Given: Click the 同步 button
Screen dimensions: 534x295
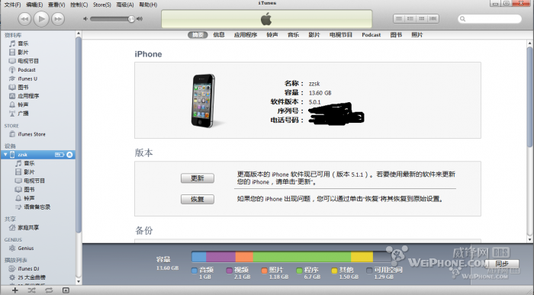Looking at the screenshot, I should (x=502, y=264).
